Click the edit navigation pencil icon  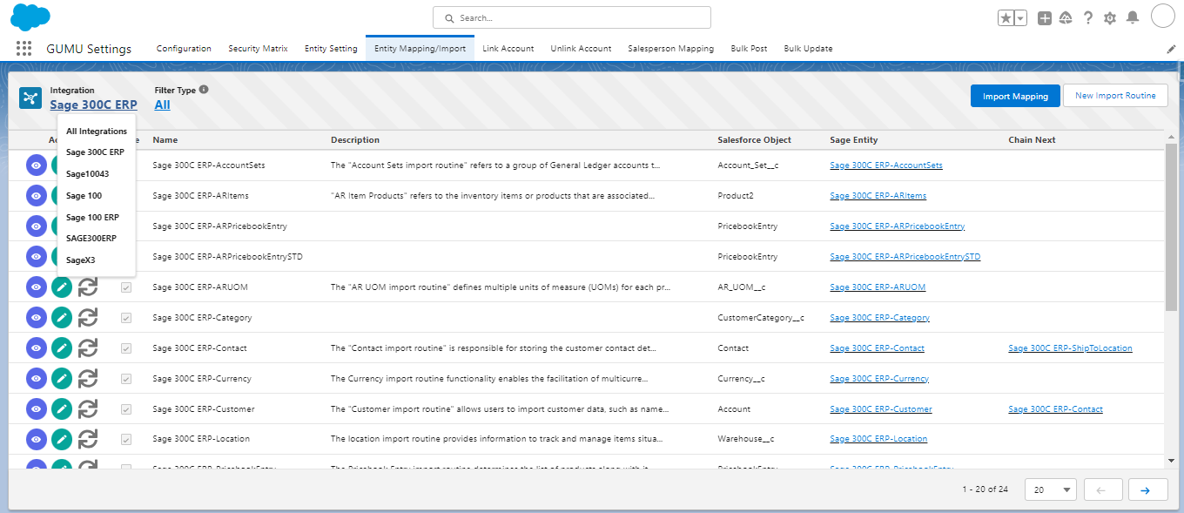pos(1171,50)
